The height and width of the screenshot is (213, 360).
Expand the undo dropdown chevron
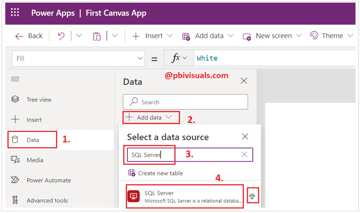79,36
